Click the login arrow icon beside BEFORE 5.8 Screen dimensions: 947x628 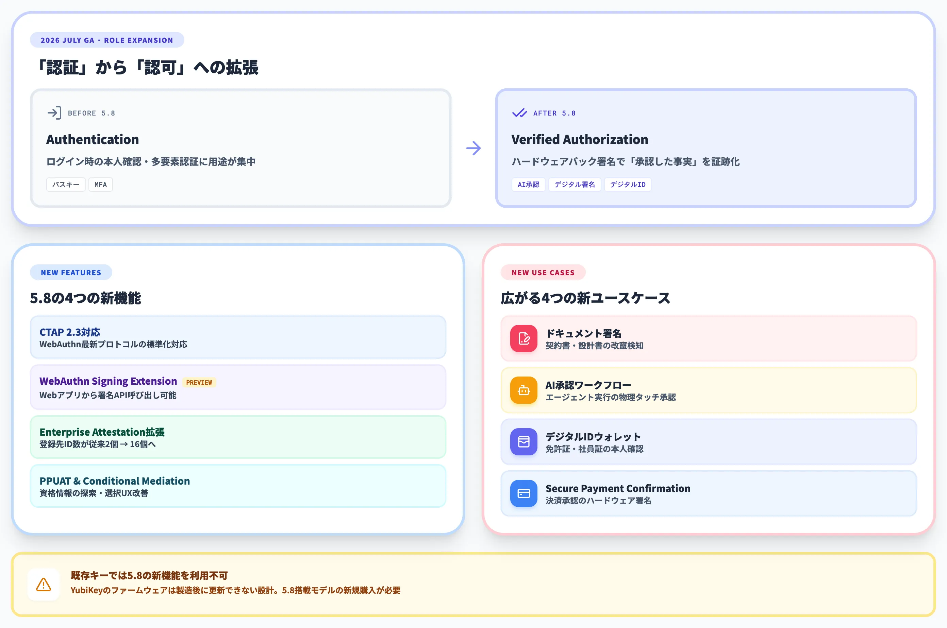(54, 113)
